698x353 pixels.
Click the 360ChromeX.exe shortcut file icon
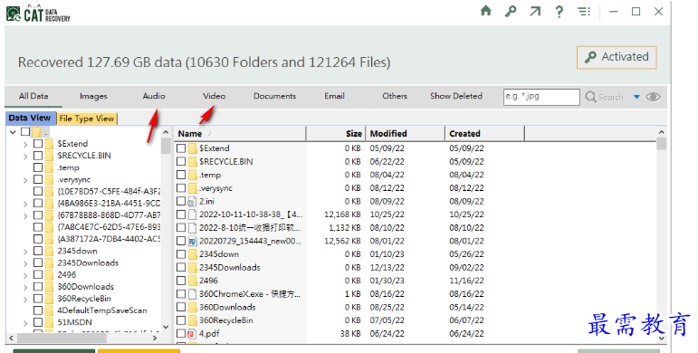[x=192, y=294]
